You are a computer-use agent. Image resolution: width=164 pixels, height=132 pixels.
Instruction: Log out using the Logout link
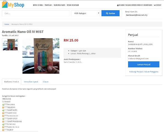[x=158, y=5]
